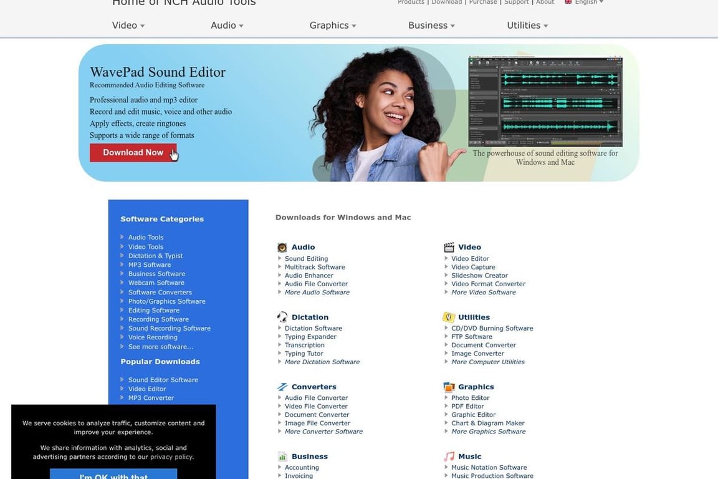This screenshot has width=718, height=479.
Task: Open Image File Converter link
Action: click(x=317, y=423)
